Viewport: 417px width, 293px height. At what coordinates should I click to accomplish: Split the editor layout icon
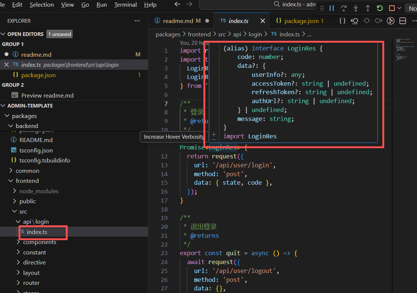pyautogui.click(x=403, y=21)
